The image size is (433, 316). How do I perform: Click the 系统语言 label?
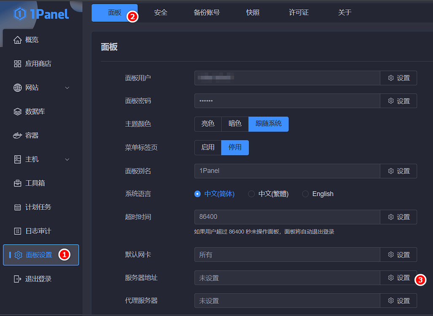[138, 194]
